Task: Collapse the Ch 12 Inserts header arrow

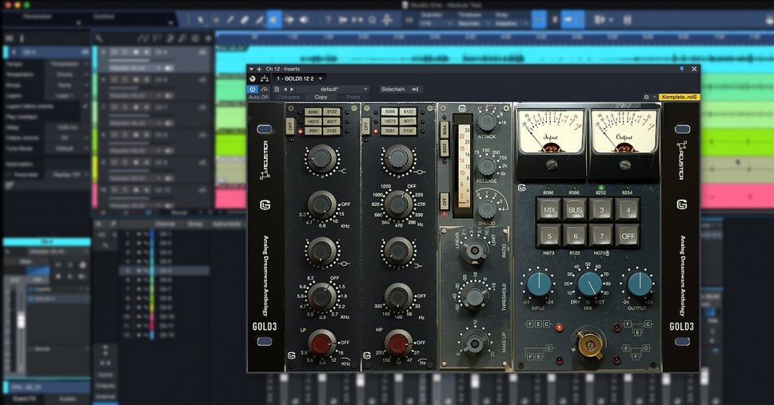Action: click(251, 69)
